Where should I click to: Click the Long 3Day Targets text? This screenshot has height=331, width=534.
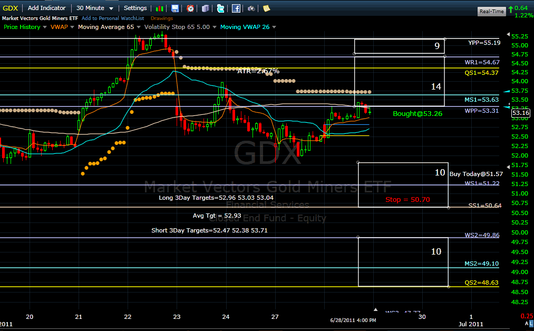pyautogui.click(x=216, y=198)
